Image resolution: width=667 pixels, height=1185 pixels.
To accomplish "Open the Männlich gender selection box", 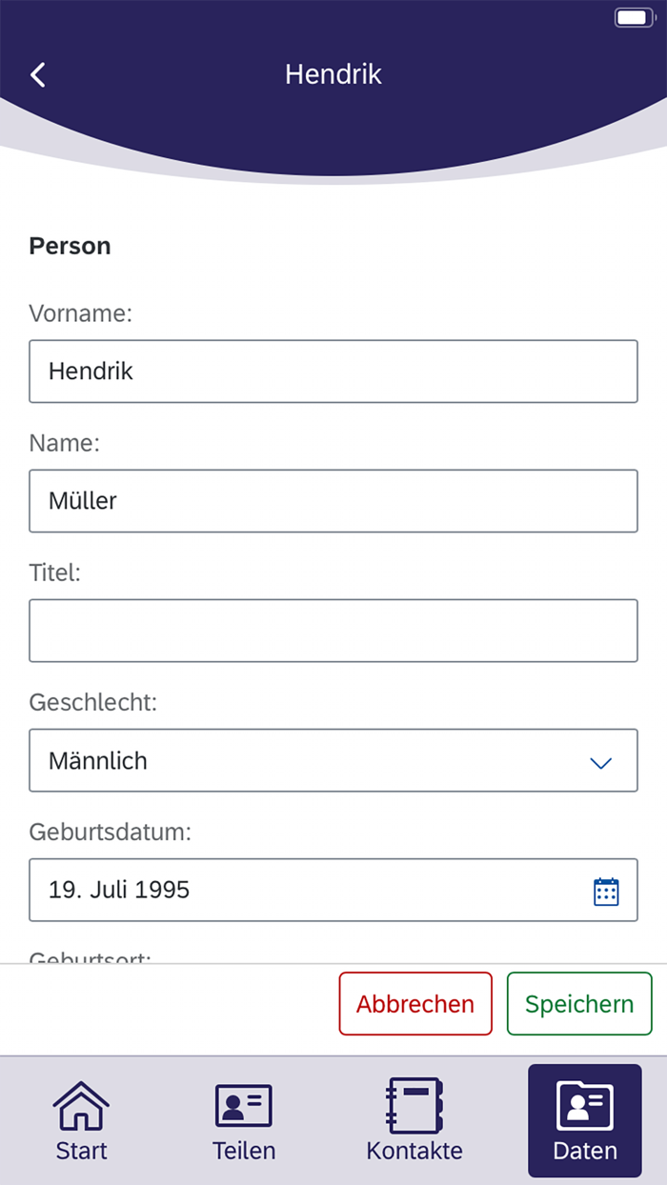I will pyautogui.click(x=314, y=761).
